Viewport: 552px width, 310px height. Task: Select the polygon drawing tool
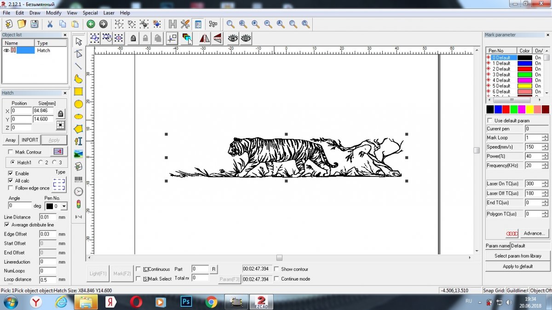[x=79, y=129]
